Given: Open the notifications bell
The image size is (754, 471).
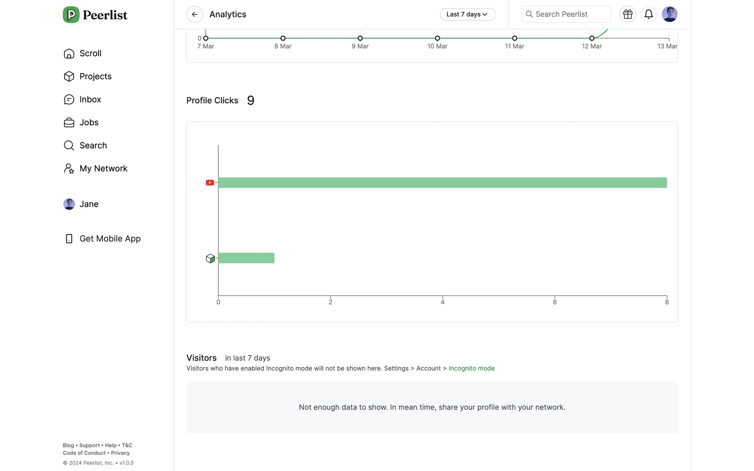Looking at the screenshot, I should [648, 15].
